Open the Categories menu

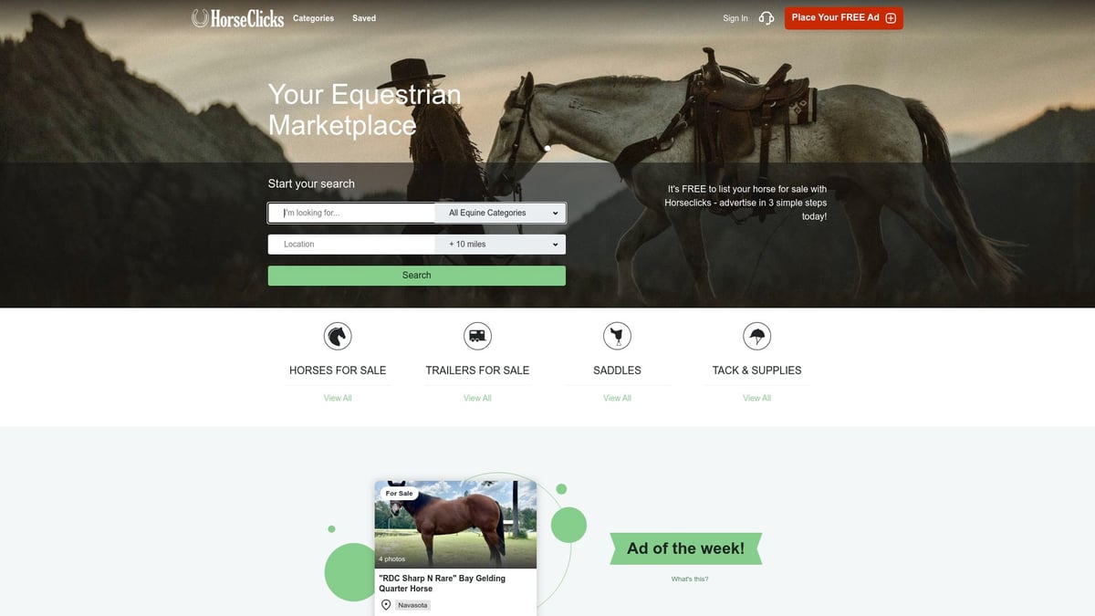click(x=313, y=18)
